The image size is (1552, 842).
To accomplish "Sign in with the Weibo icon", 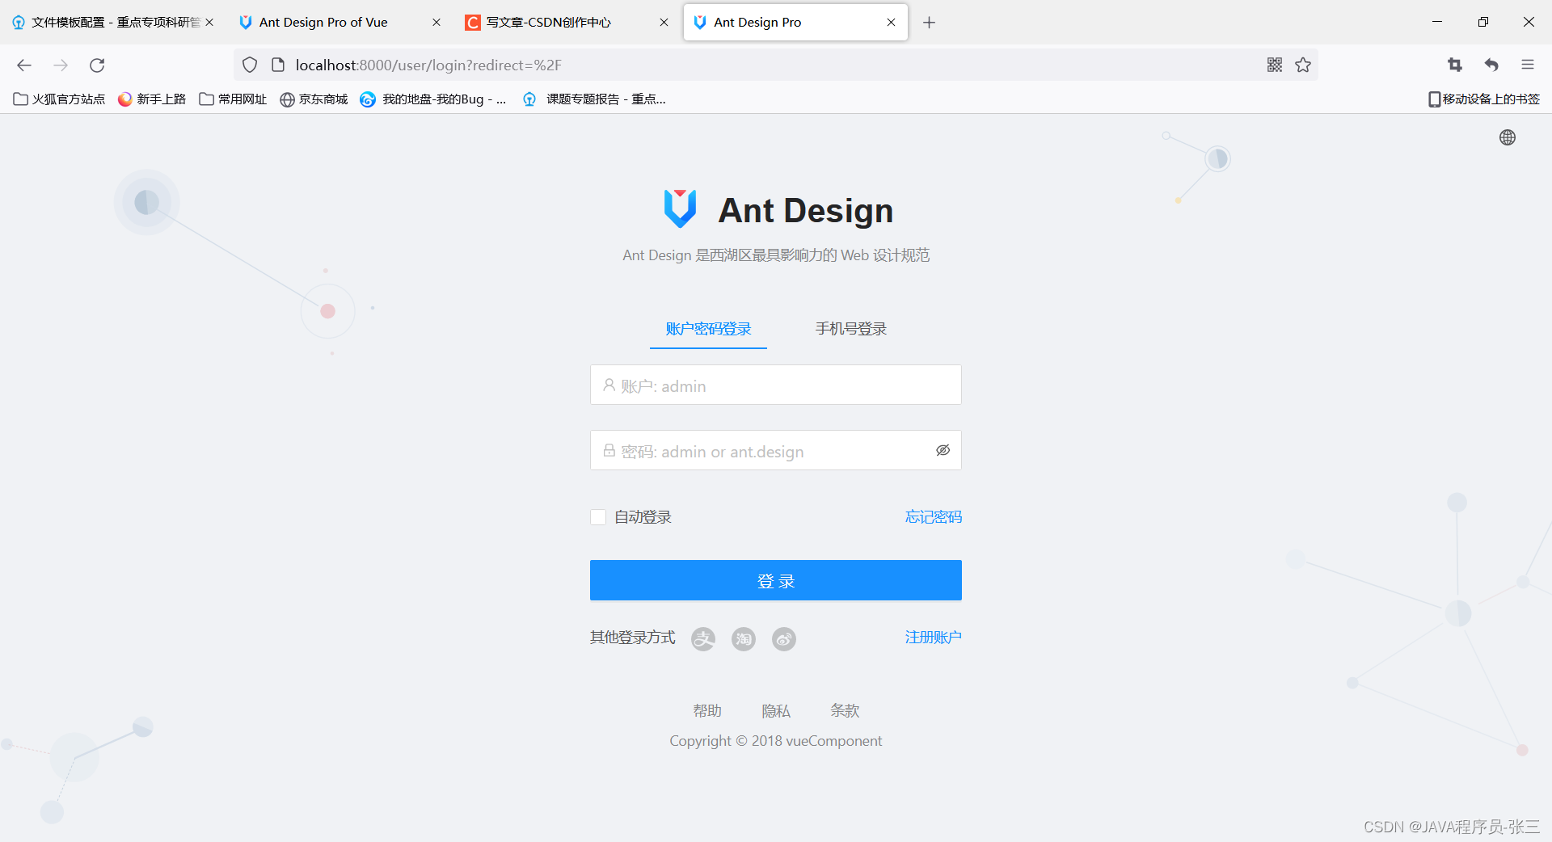I will 784,639.
